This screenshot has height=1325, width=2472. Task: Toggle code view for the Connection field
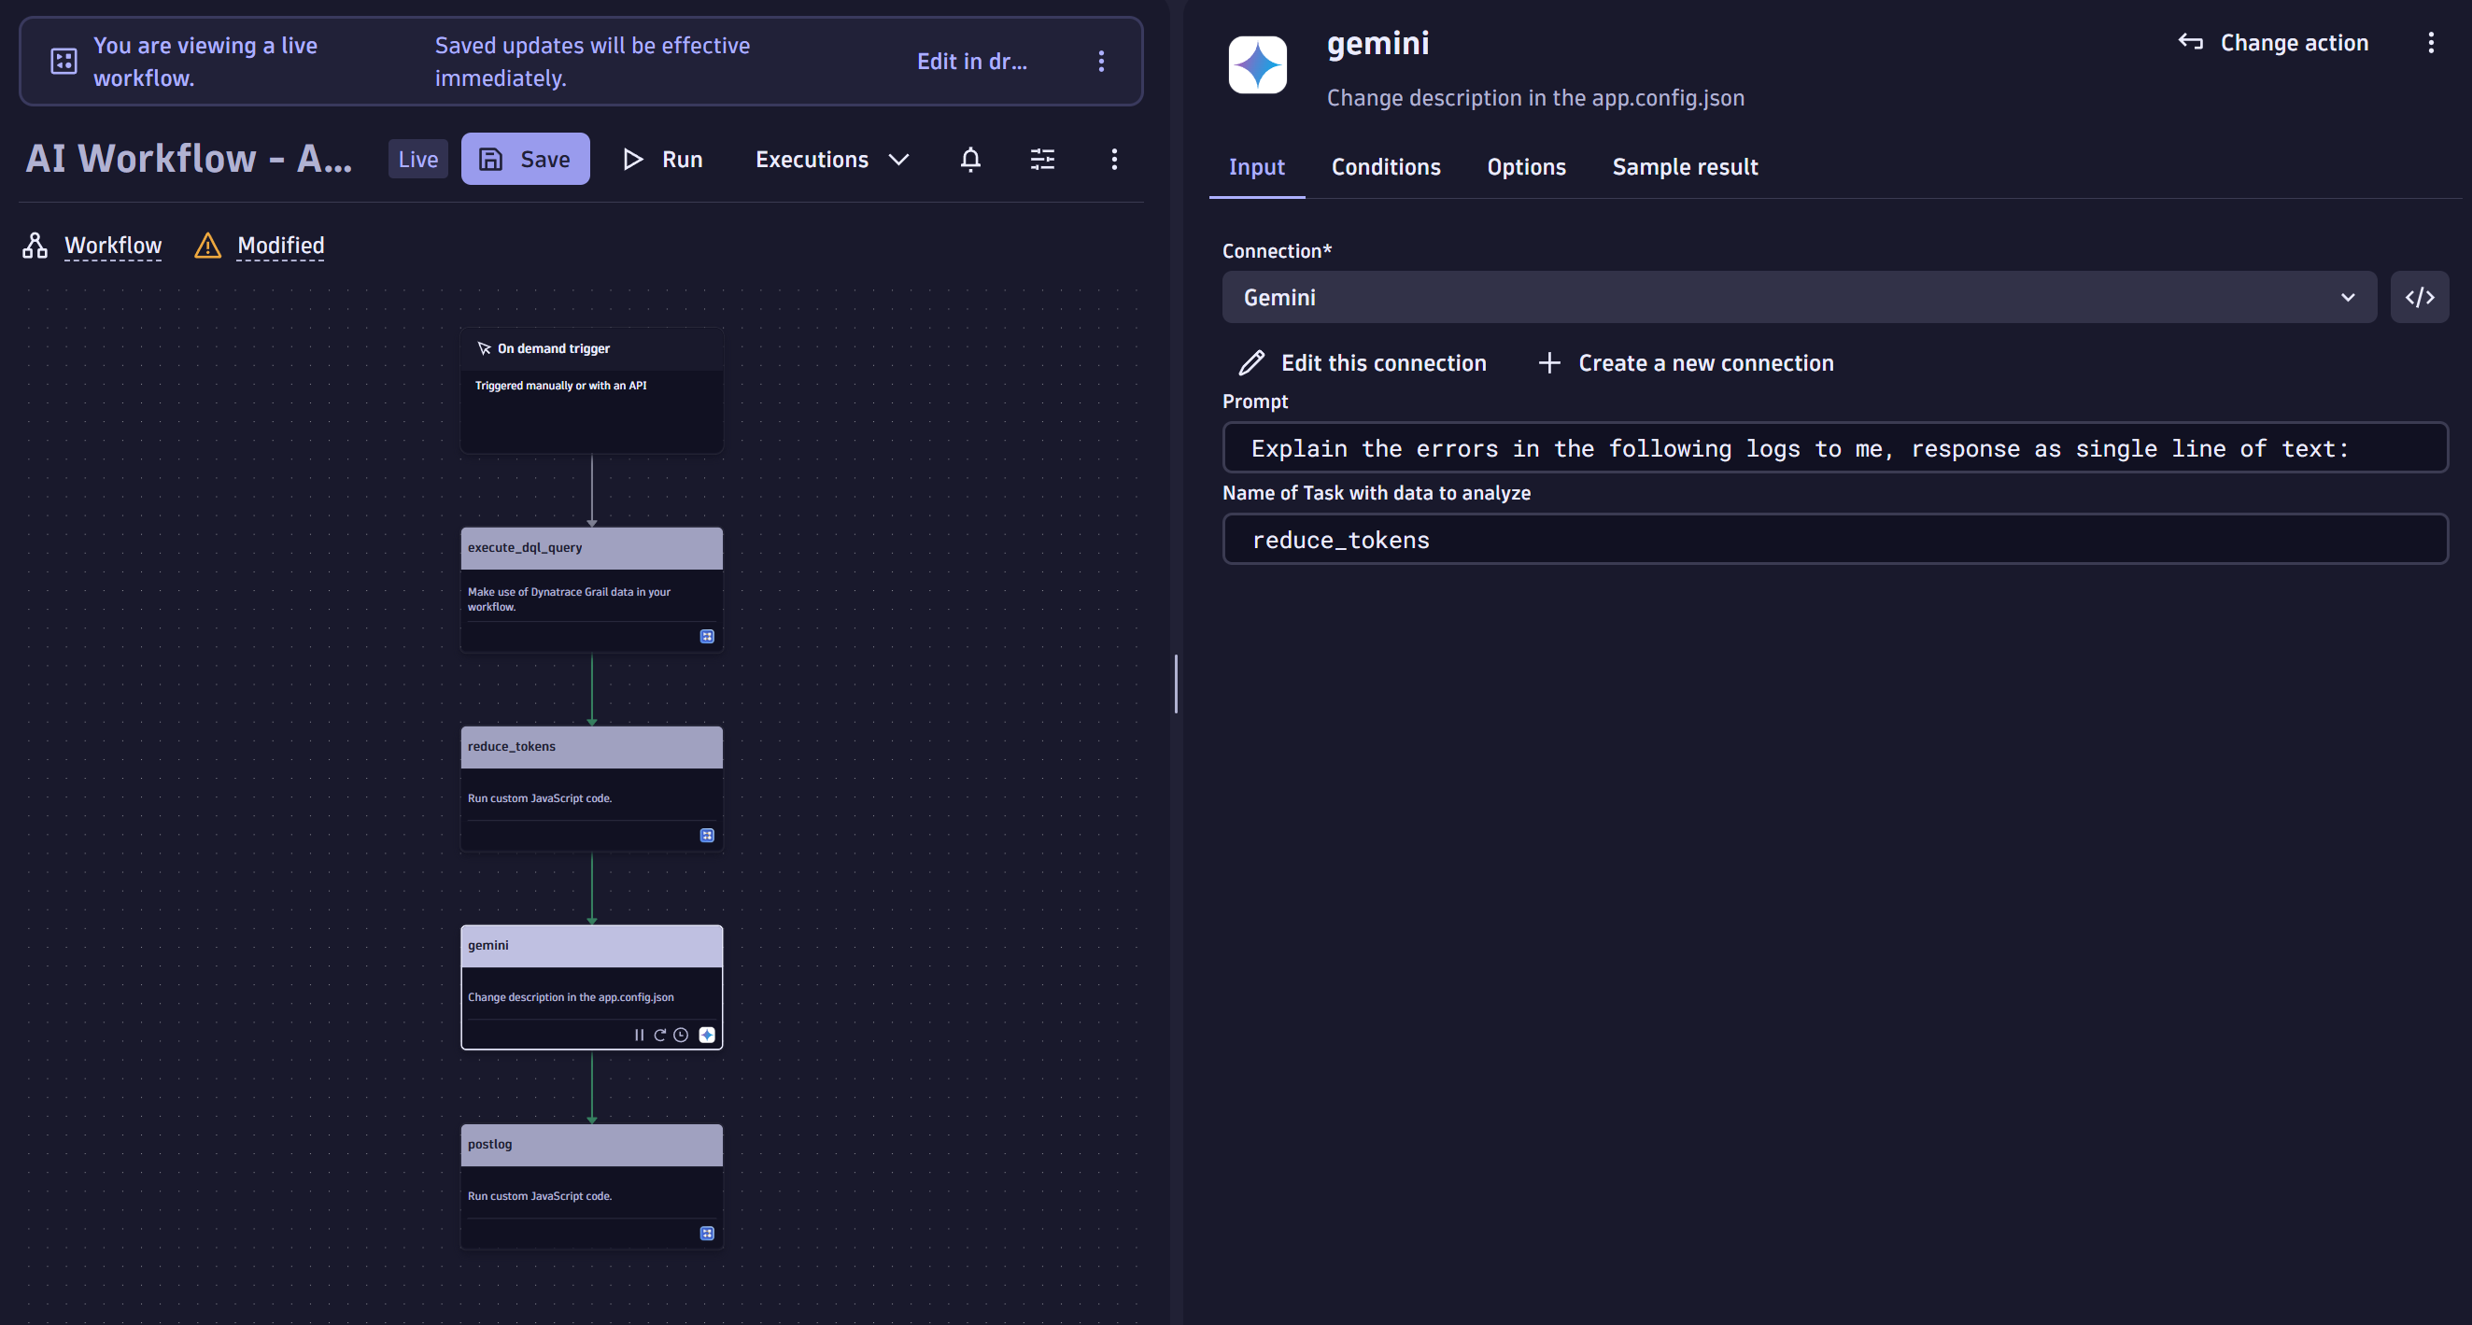tap(2419, 297)
